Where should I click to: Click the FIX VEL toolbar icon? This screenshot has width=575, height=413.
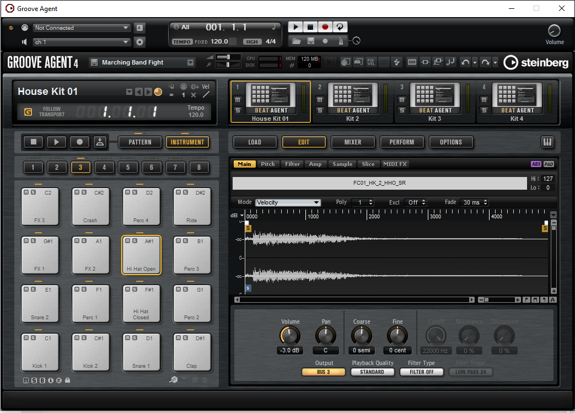(x=371, y=62)
